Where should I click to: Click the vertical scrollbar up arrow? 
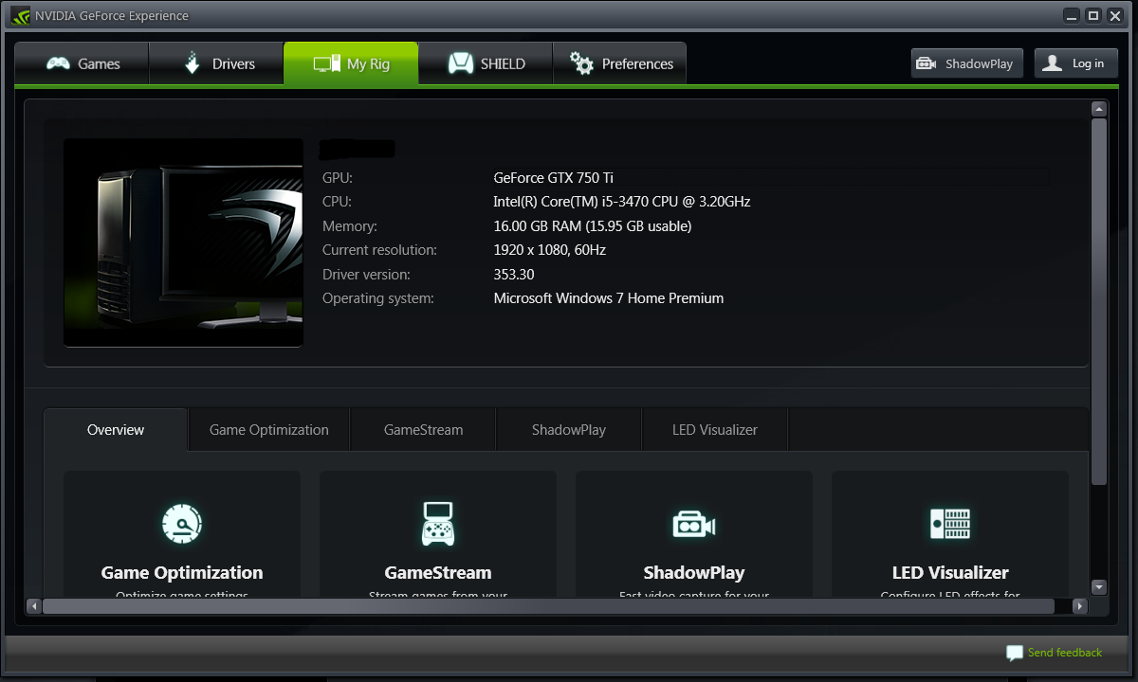pyautogui.click(x=1099, y=109)
